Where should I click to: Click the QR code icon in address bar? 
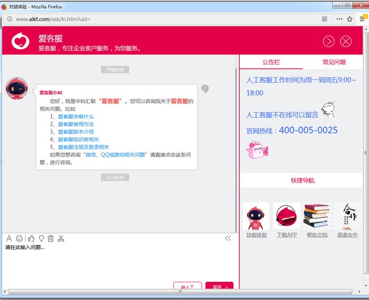pos(325,19)
